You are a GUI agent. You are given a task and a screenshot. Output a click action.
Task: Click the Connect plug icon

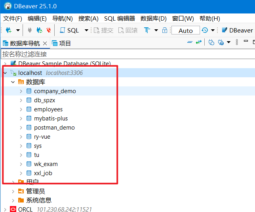tap(30, 30)
